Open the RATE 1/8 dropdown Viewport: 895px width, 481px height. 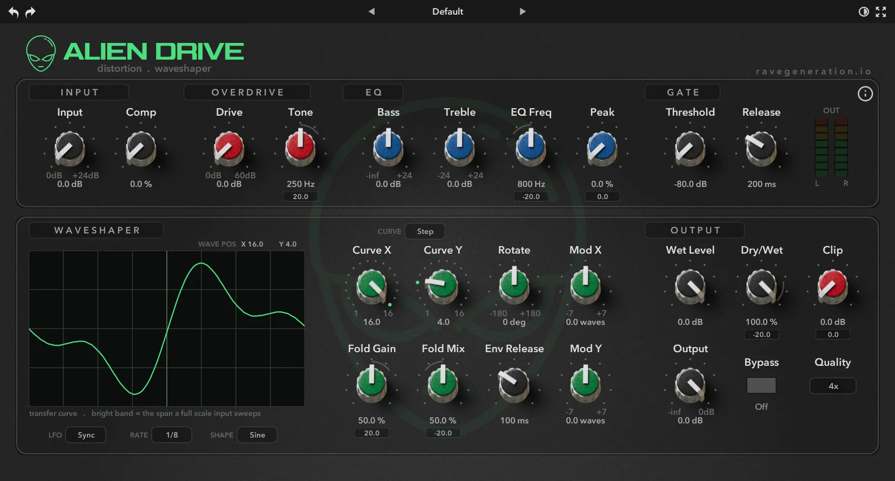pos(172,435)
